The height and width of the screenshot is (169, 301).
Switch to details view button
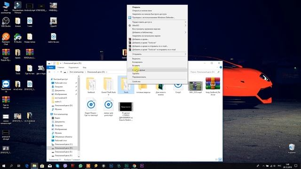tap(216, 160)
